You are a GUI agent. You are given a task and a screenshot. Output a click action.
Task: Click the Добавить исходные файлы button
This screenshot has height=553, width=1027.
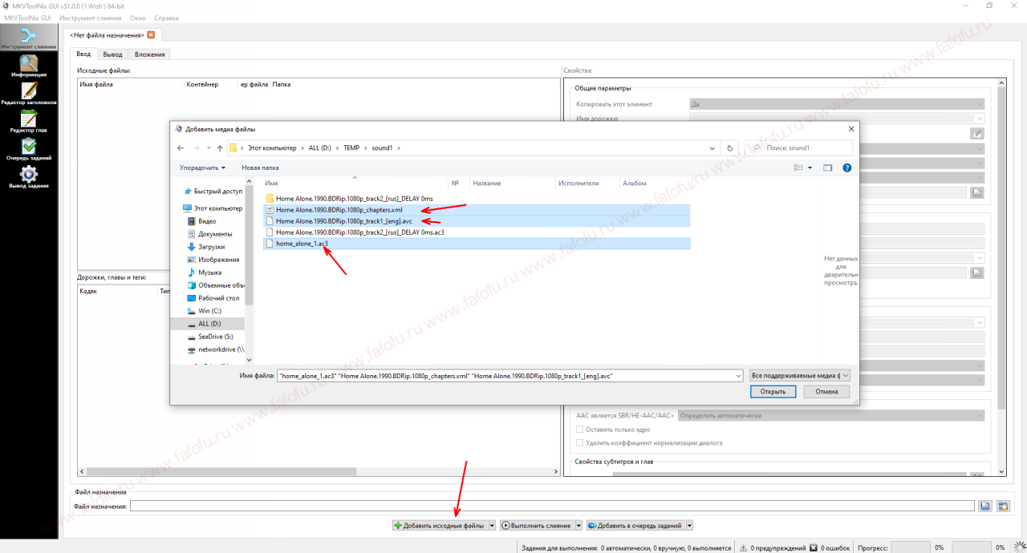440,526
